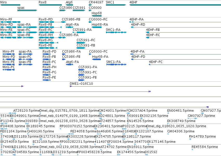The height and width of the screenshot is (156, 221).
Task: Click the Miro-RC transcript label
Action: click(6, 35)
